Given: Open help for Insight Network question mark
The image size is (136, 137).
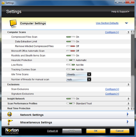Looking at the screenshot, I should tap(128, 99).
